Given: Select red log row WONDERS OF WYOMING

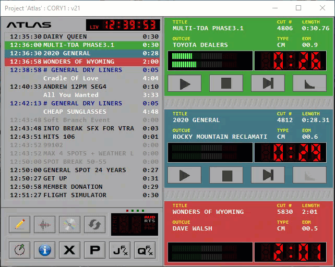Looking at the screenshot, I should coord(82,62).
